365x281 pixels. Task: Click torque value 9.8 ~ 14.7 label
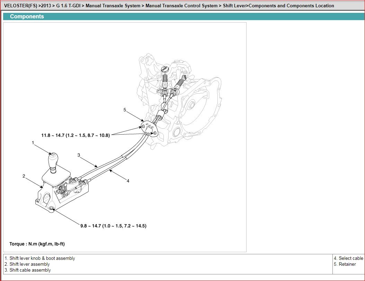(x=113, y=226)
